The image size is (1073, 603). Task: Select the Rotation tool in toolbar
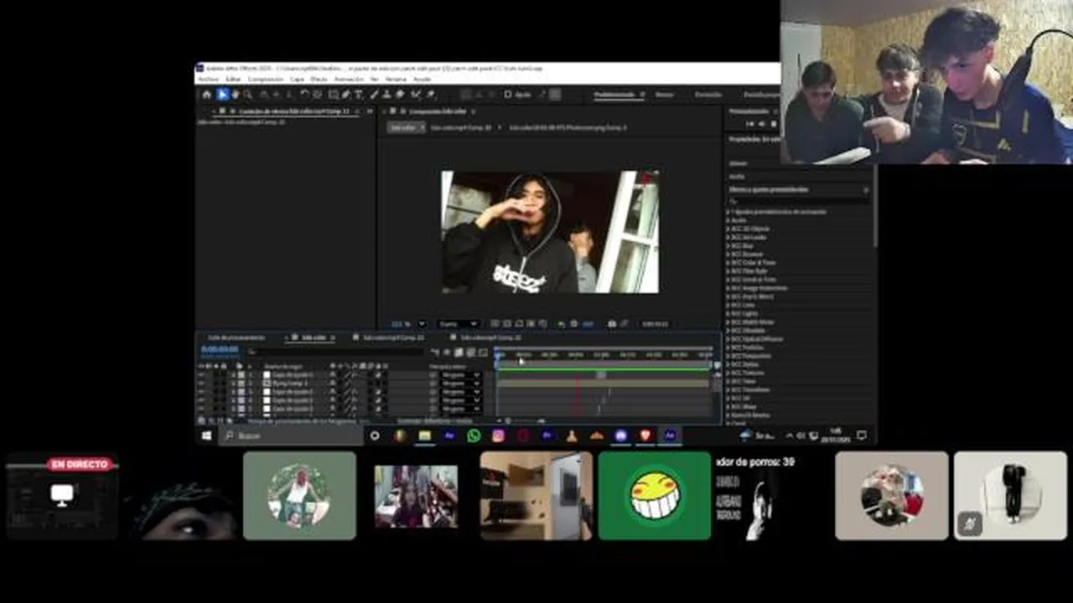click(x=304, y=95)
